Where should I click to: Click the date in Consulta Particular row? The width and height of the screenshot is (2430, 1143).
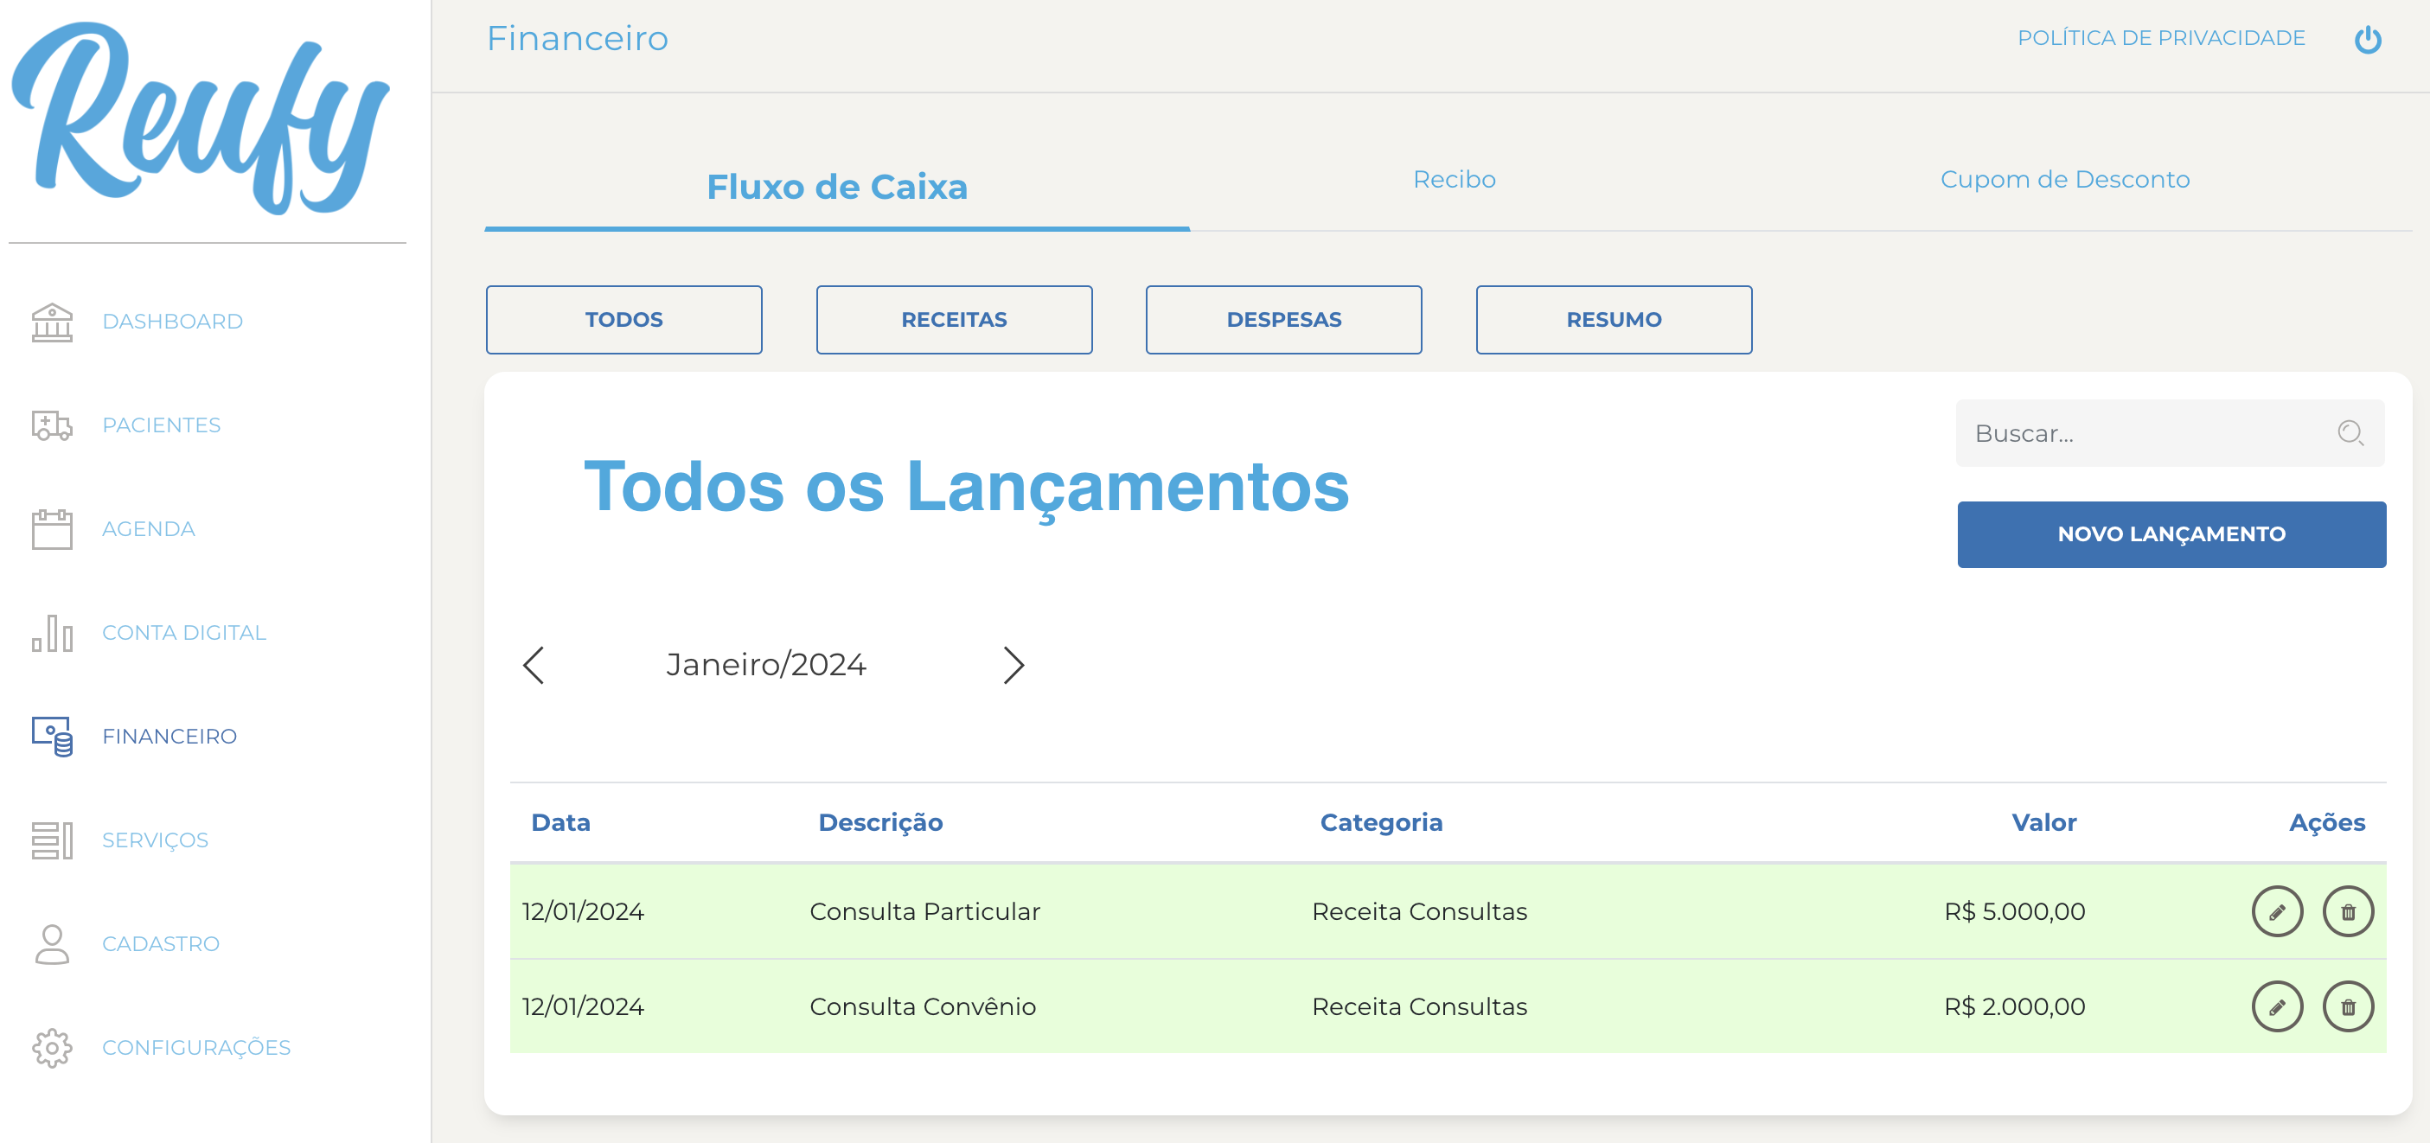(x=583, y=911)
